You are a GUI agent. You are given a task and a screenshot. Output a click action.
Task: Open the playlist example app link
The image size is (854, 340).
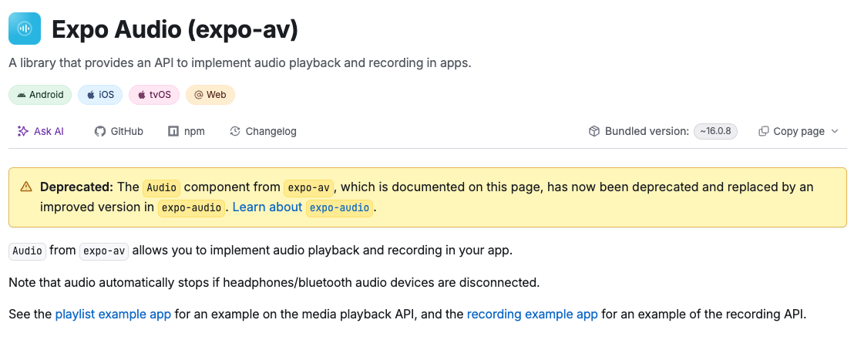pos(113,315)
